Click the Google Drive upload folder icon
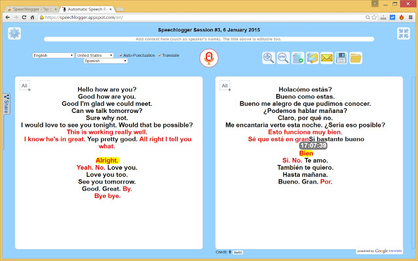The image size is (418, 261). (312, 58)
